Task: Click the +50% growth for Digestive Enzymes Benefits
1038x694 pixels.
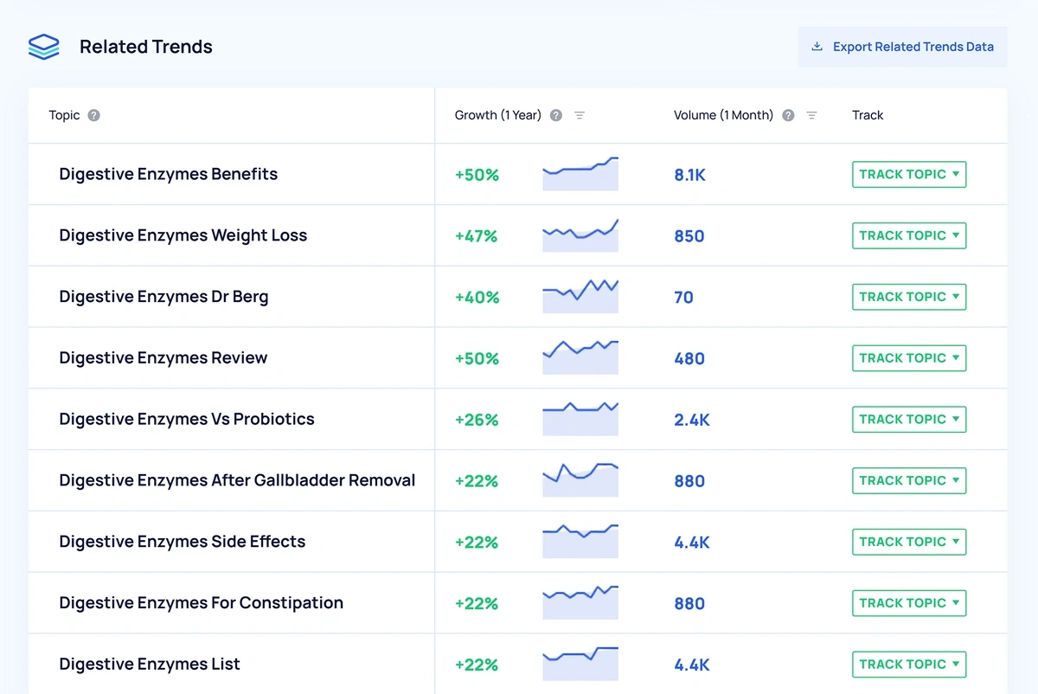Action: pyautogui.click(x=477, y=175)
